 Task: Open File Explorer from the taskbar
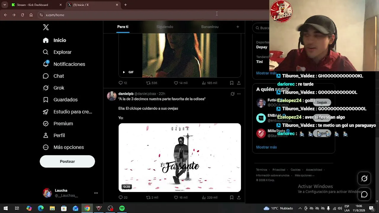(52, 208)
